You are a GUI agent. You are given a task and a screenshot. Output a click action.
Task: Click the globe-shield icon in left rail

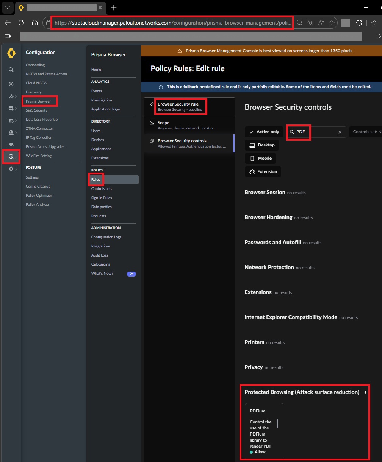(x=11, y=121)
